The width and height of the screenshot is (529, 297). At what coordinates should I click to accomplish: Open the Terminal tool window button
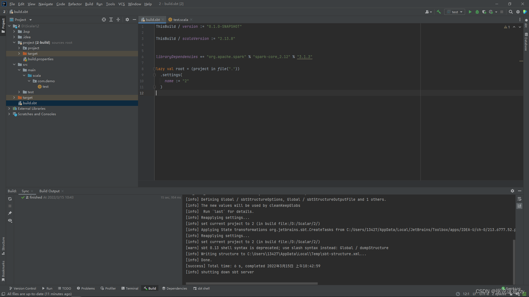[x=130, y=288]
